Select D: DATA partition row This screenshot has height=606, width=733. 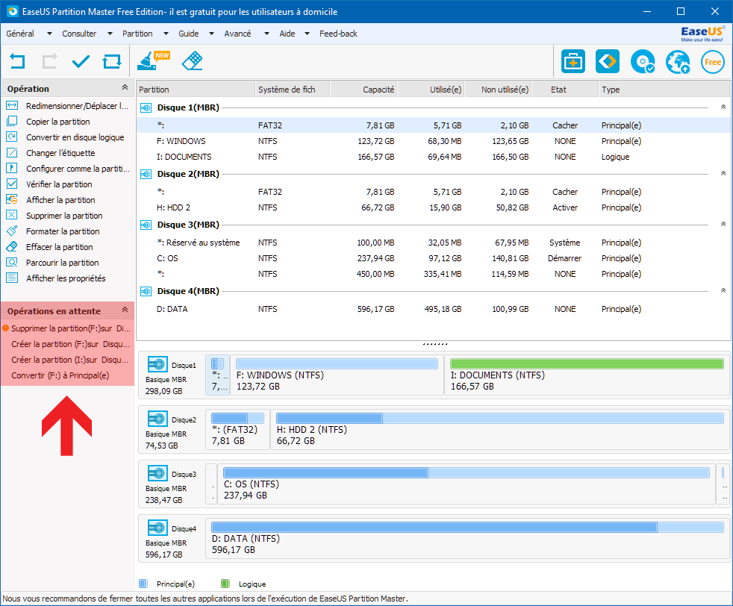pos(433,309)
